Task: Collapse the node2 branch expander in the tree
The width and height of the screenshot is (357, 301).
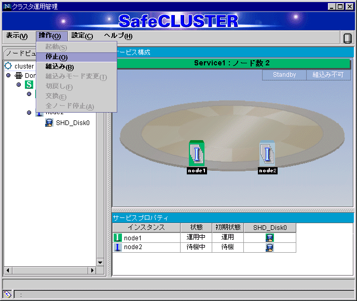Action: (x=29, y=113)
